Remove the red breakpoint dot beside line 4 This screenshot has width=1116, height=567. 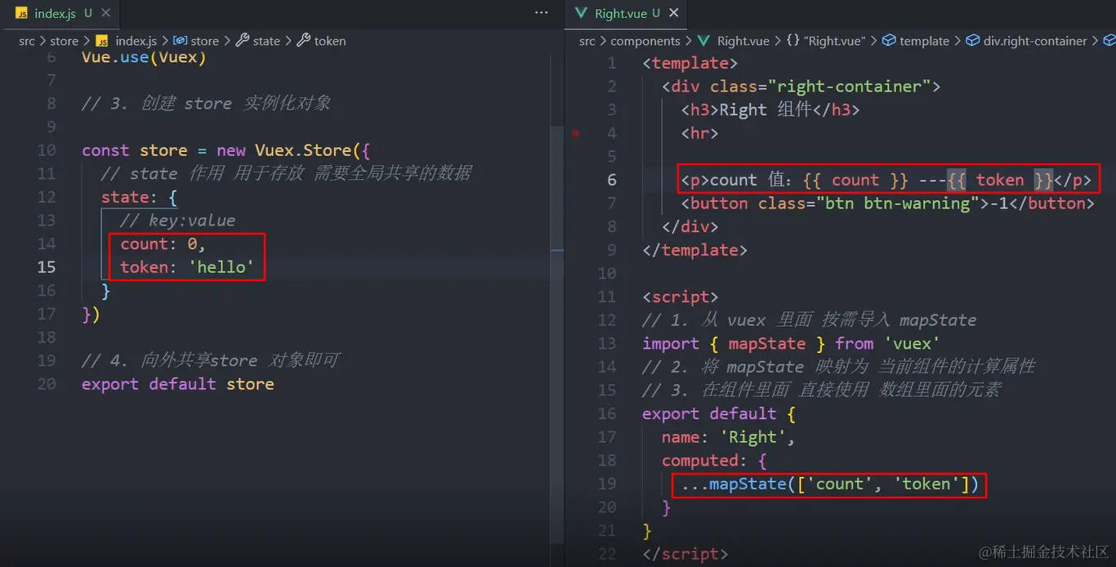tap(575, 133)
